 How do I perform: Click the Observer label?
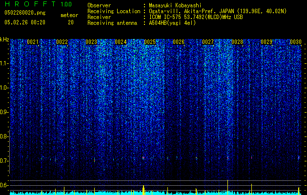[99, 5]
